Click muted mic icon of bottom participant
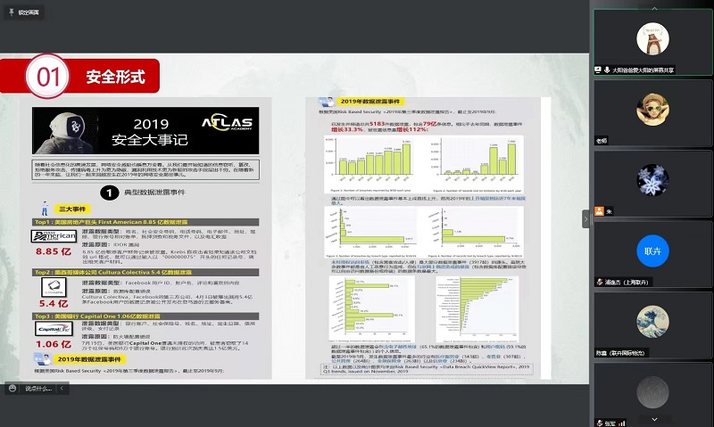Viewport: 714px width, 427px height. click(600, 423)
